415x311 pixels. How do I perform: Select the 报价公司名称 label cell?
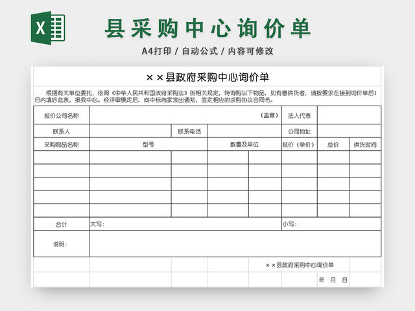[62, 115]
